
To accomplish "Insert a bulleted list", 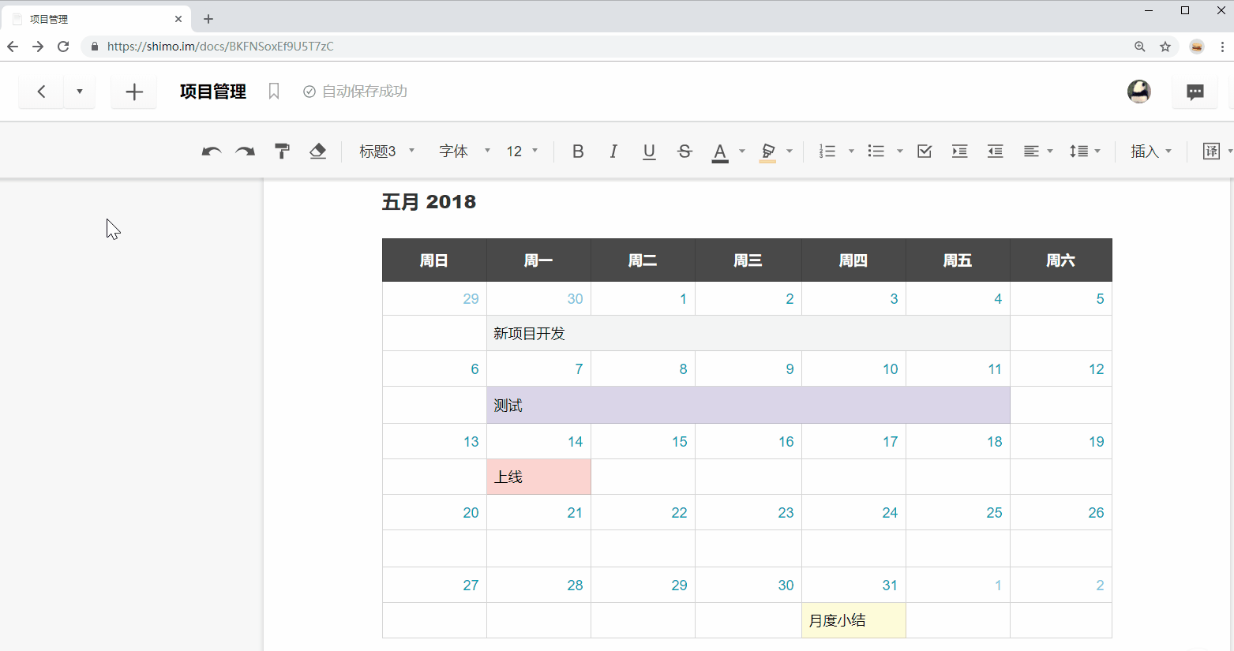I will 876,152.
